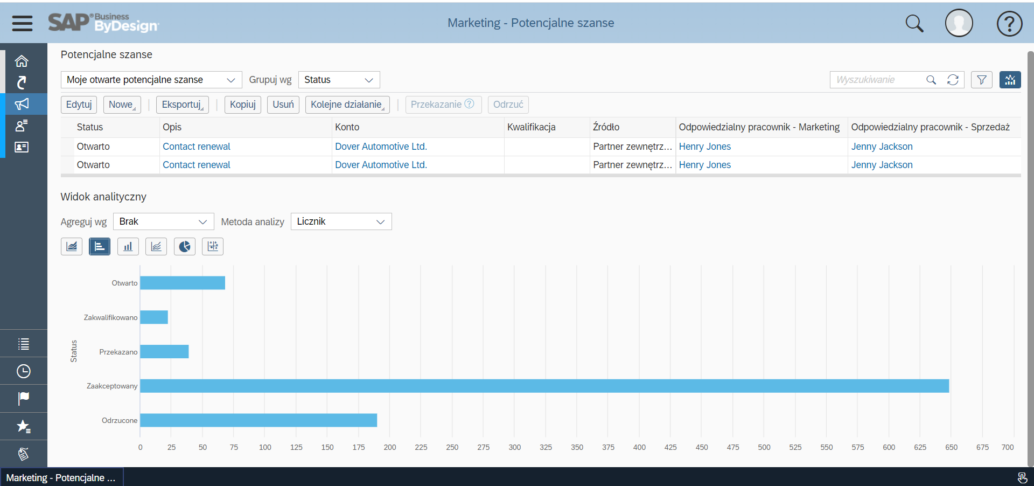1034x486 pixels.
Task: Click the Zakwalifikowano bar in chart
Action: [x=154, y=317]
